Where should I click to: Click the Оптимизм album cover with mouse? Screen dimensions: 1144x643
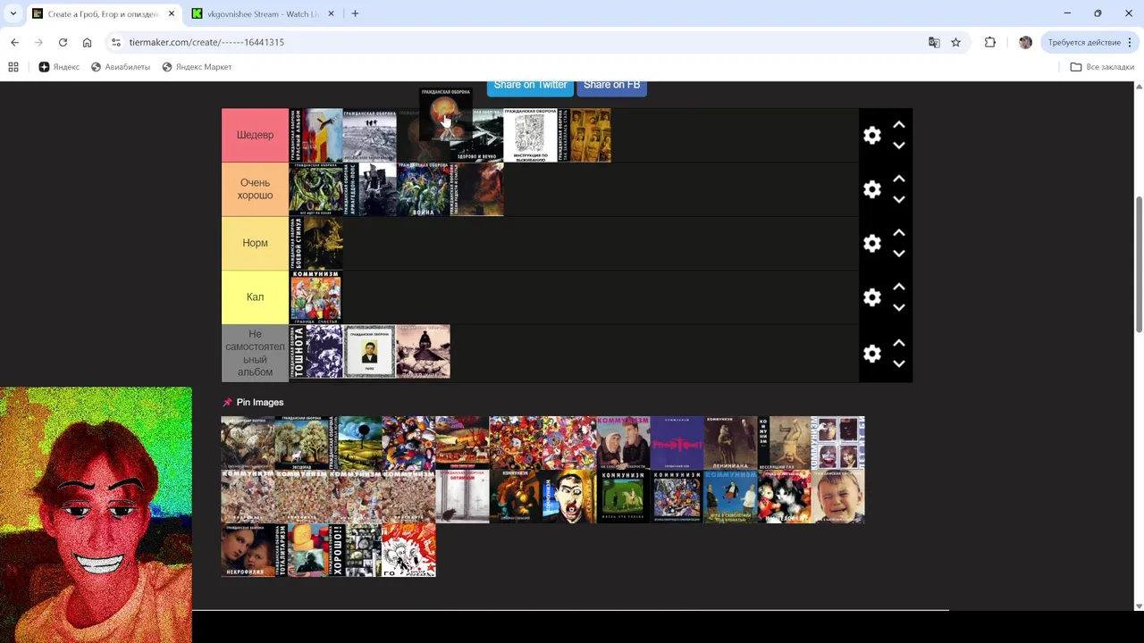point(462,497)
